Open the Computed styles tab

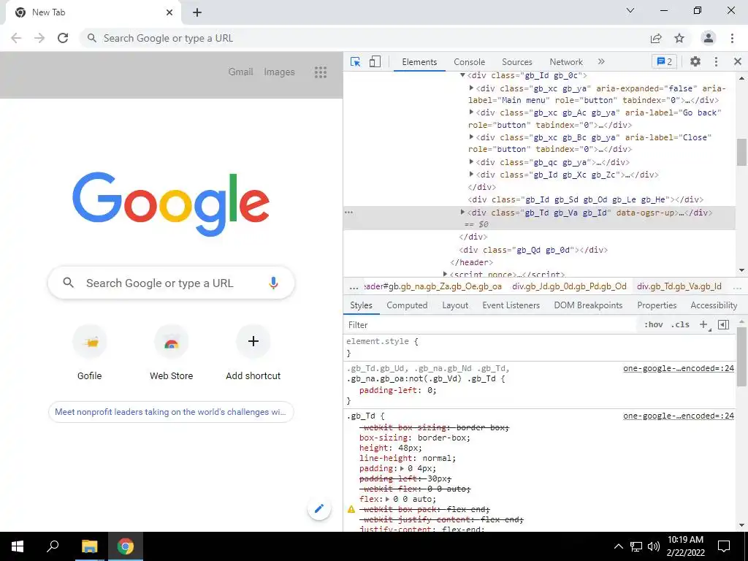tap(407, 305)
